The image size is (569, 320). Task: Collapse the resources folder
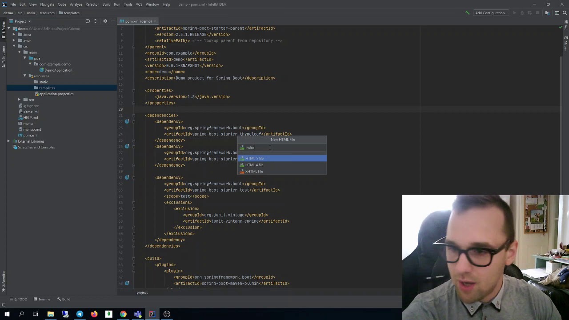pyautogui.click(x=24, y=76)
